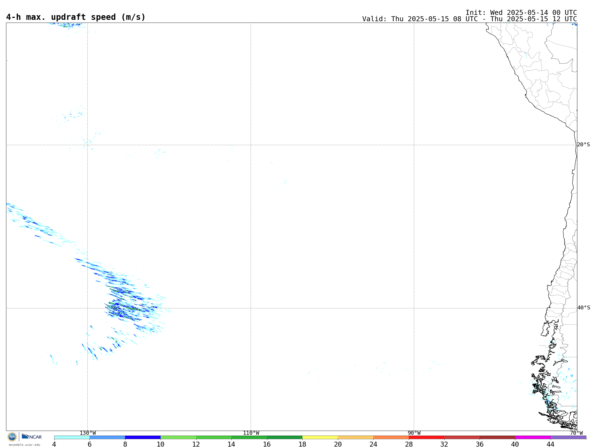
Task: Click the colorbar tick label 18
Action: click(302, 444)
